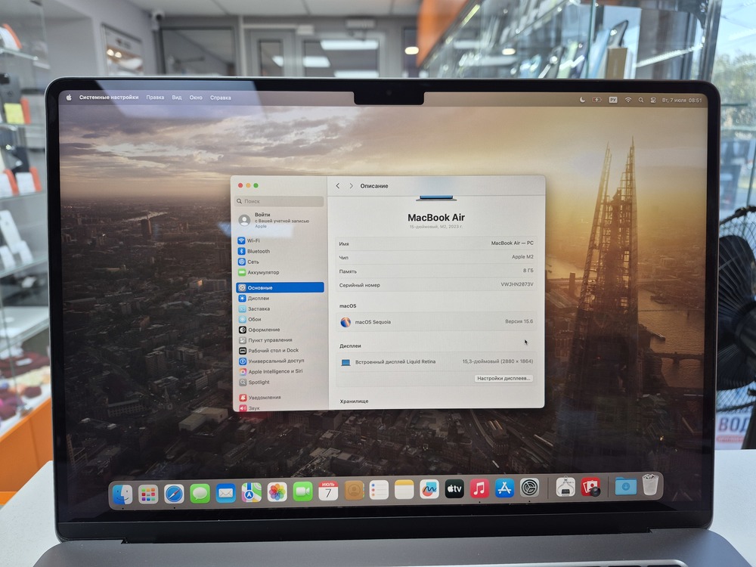The width and height of the screenshot is (756, 567).
Task: Click the date and time in menu bar
Action: (682, 101)
